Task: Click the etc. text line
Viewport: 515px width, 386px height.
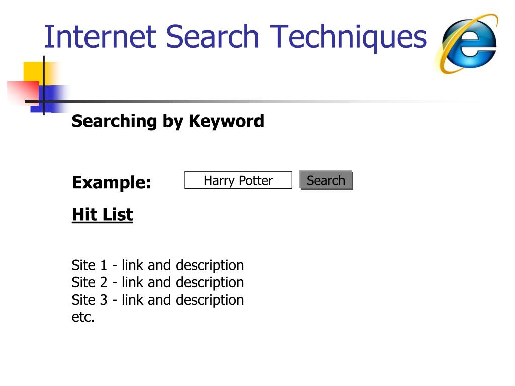Action: point(83,317)
